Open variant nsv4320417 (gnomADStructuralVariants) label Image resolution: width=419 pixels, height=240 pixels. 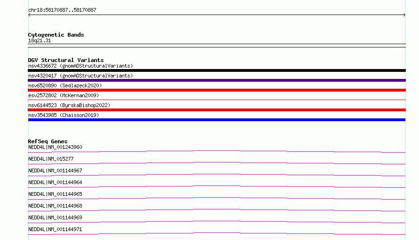[x=81, y=76]
